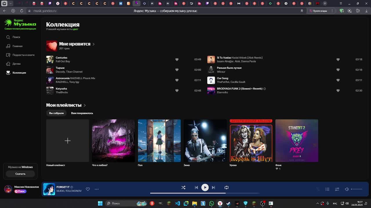This screenshot has width=371, height=208.
Task: Unlike the track Katyusha
Action: click(177, 90)
